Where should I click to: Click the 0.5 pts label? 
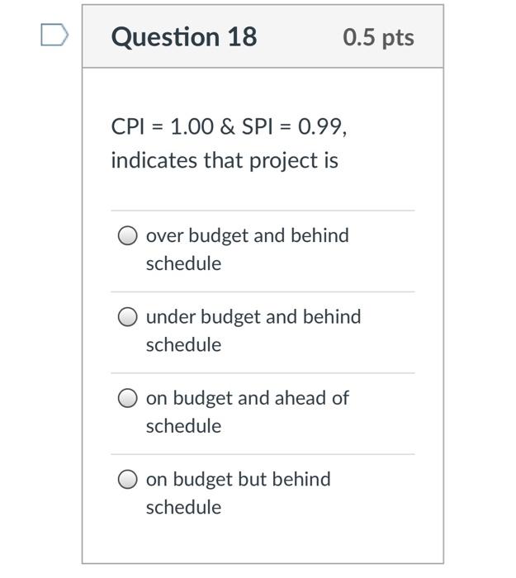[378, 37]
